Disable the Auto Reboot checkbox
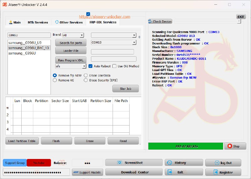 click(x=90, y=66)
